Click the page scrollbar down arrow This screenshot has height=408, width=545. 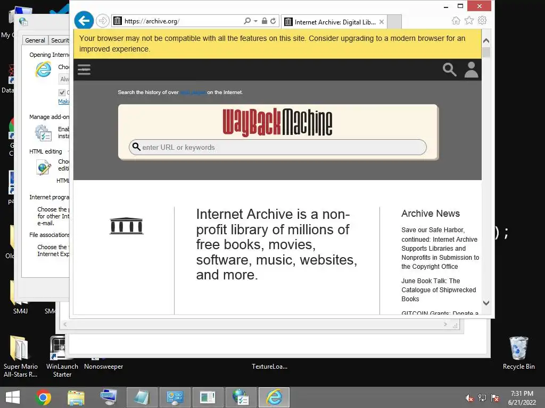[x=486, y=303]
